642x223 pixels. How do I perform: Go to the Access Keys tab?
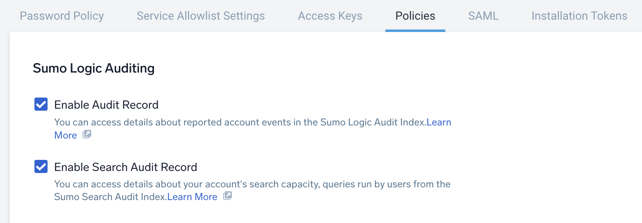(x=330, y=16)
